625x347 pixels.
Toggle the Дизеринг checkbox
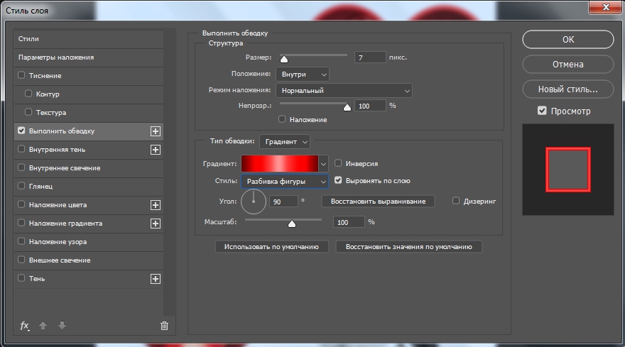456,201
